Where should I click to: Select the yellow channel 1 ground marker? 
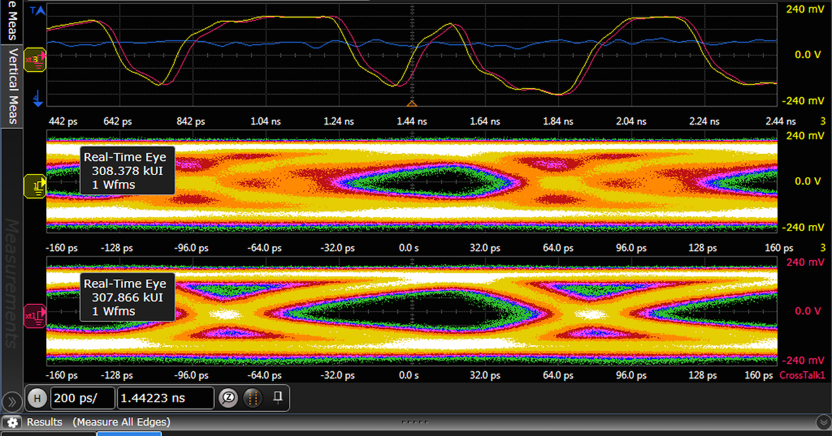pyautogui.click(x=36, y=186)
